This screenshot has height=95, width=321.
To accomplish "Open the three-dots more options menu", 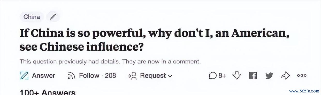I will pos(302,76).
